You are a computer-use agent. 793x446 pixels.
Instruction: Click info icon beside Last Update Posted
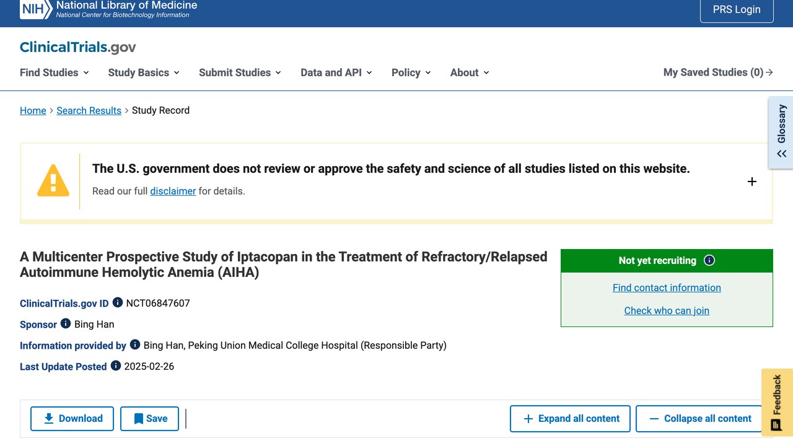pos(116,366)
